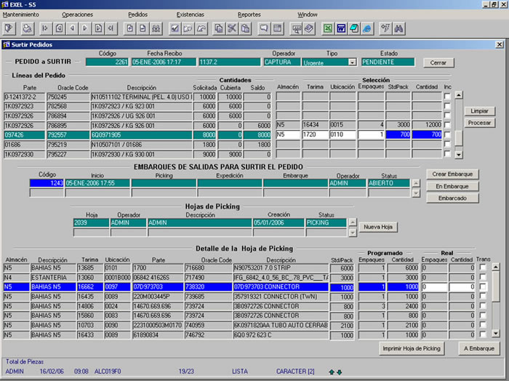Click the Ubicación field containing 0110
Image resolution: width=509 pixels, height=381 pixels.
pyautogui.click(x=342, y=135)
